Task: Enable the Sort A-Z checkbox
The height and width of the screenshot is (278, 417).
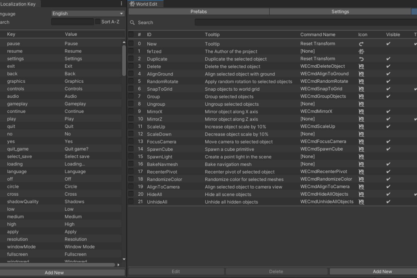Action: [x=98, y=22]
